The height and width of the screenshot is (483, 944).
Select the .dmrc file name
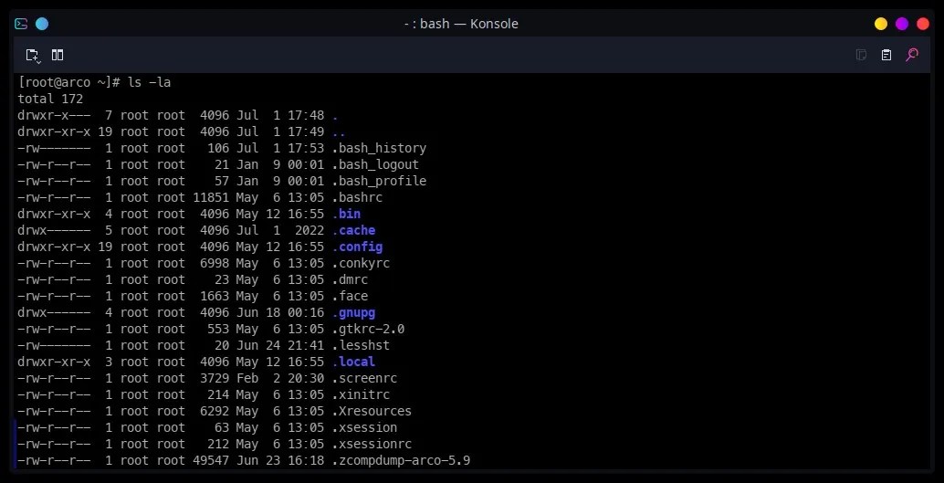(x=350, y=279)
